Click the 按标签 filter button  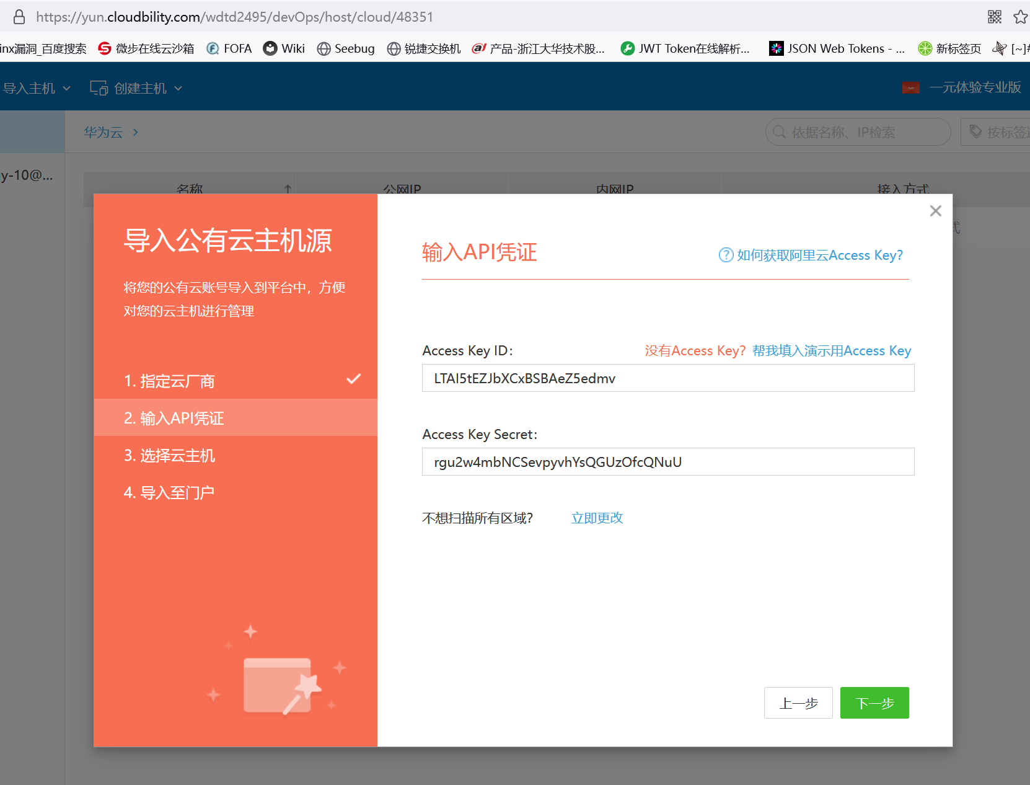[995, 132]
